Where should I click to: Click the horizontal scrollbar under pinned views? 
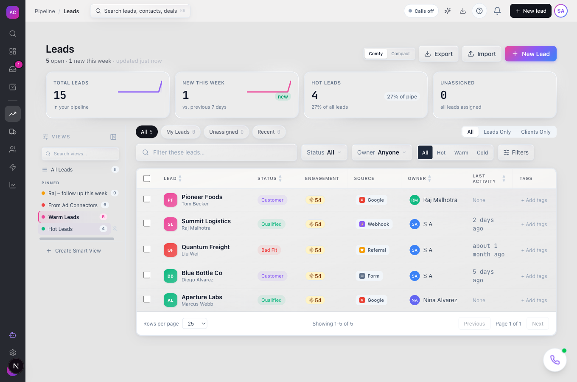tap(77, 239)
